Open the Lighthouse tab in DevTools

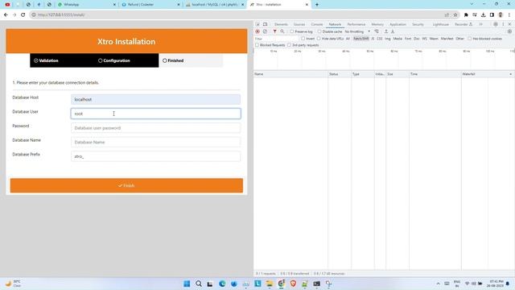[x=440, y=24]
